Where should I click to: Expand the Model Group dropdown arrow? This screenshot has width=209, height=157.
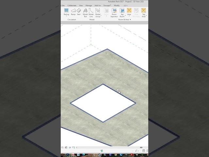tap(101, 15)
